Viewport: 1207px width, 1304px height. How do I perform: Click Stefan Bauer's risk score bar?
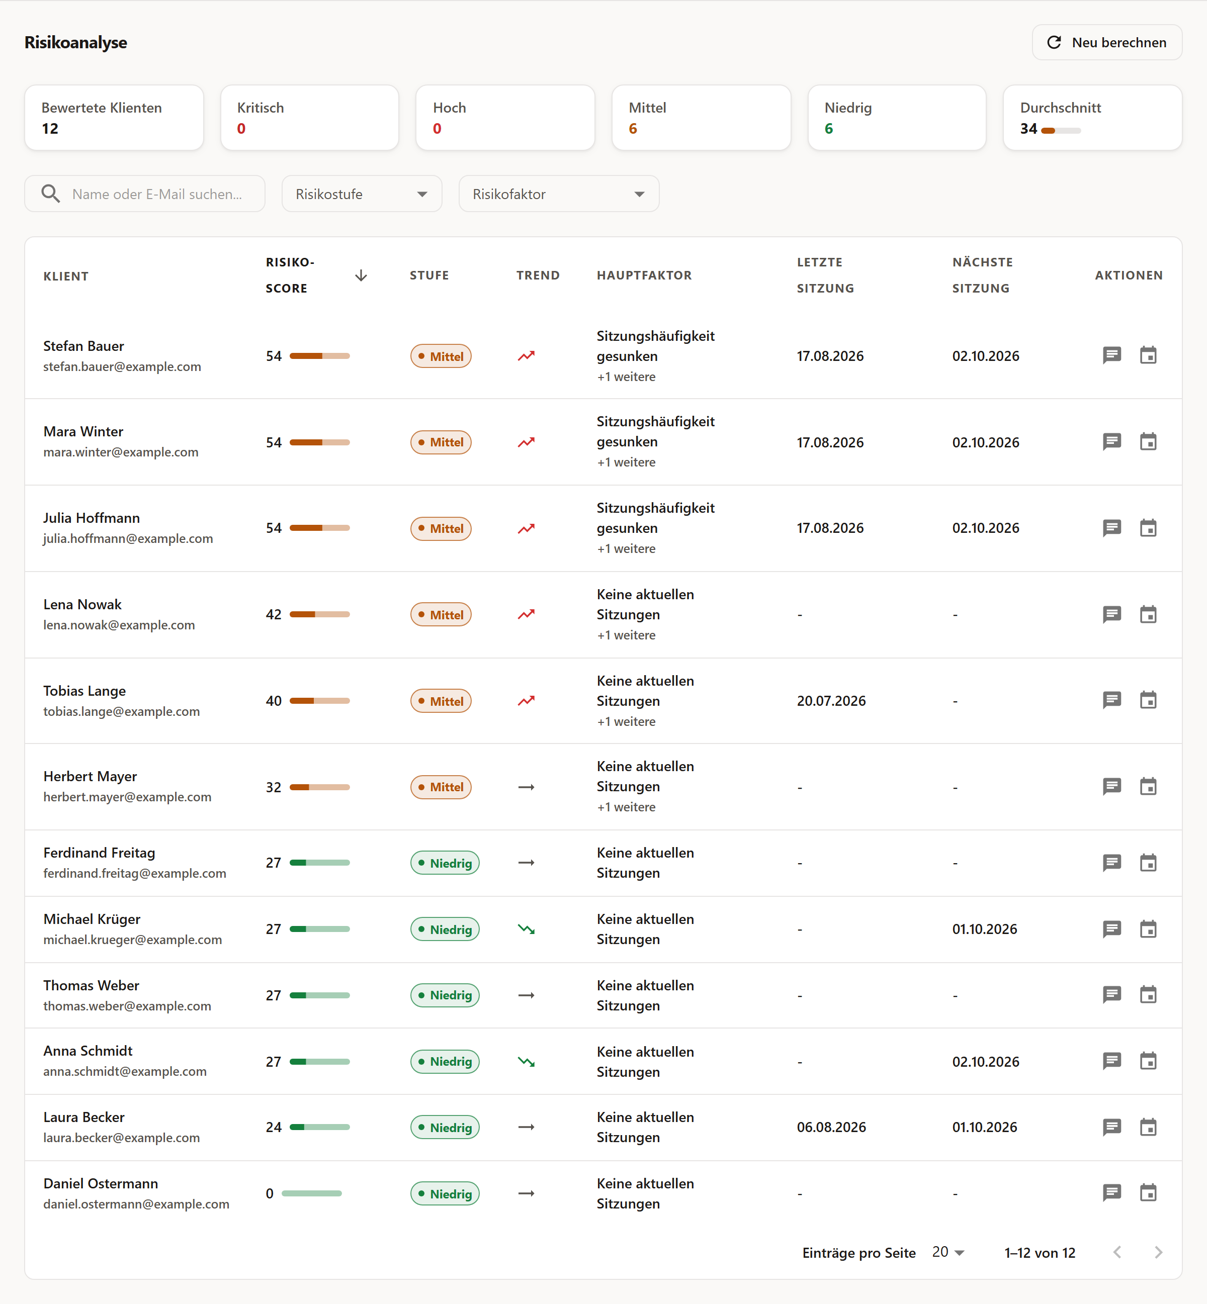(319, 356)
